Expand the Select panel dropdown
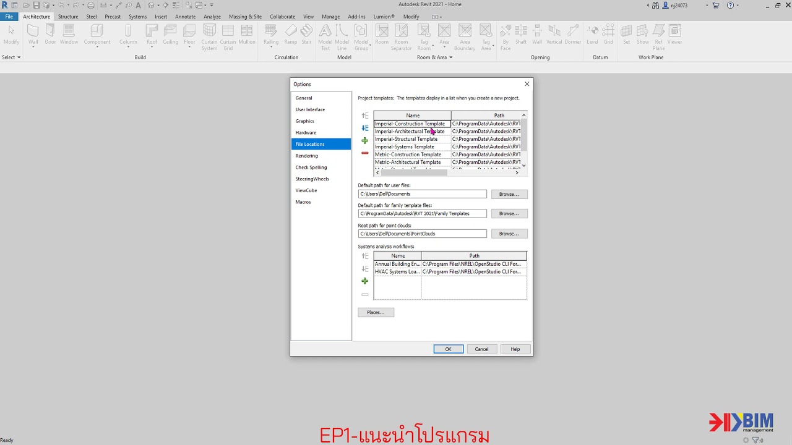Image resolution: width=792 pixels, height=445 pixels. (x=11, y=57)
